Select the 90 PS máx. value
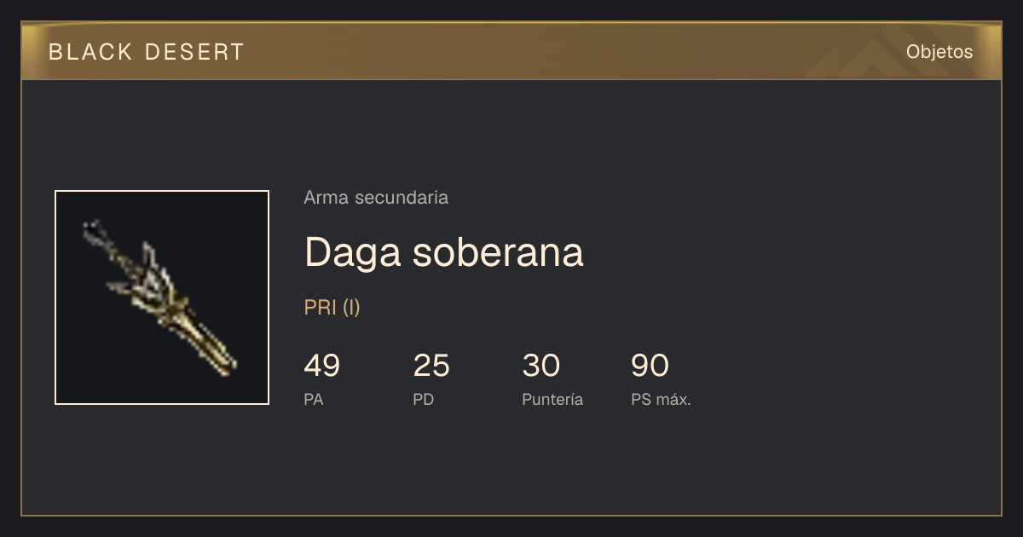This screenshot has height=537, width=1023. [x=650, y=366]
